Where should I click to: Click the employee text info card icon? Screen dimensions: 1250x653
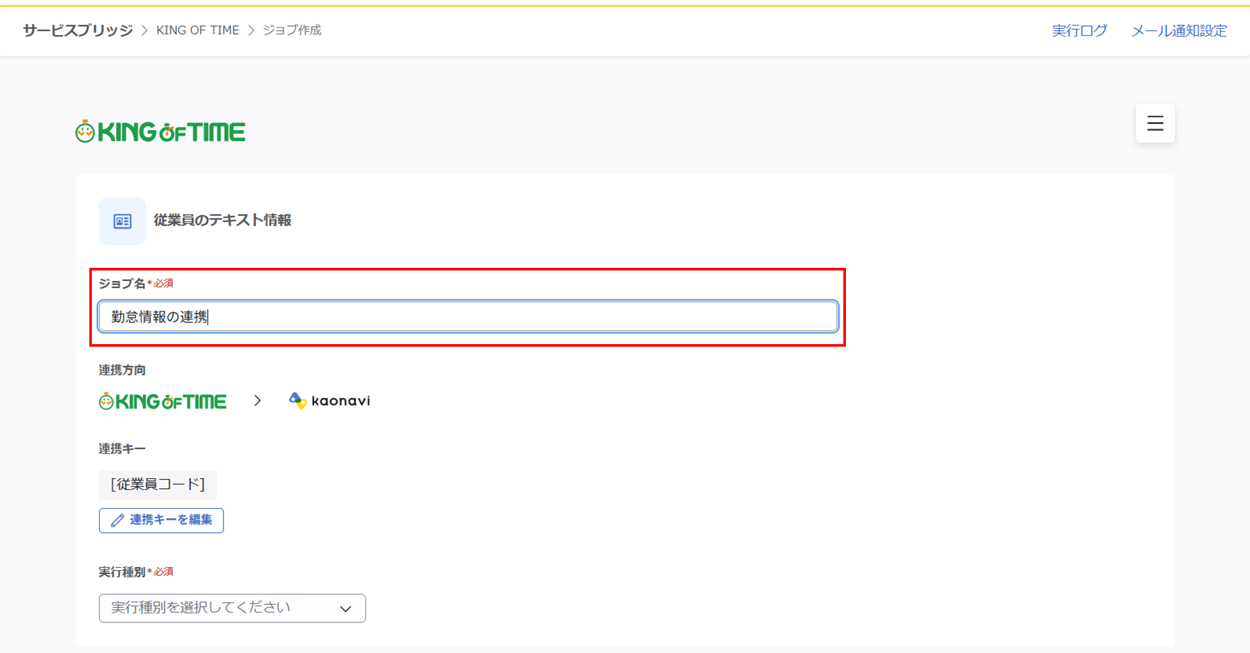point(123,221)
